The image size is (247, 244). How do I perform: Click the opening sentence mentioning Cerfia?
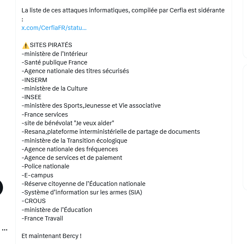point(123,15)
